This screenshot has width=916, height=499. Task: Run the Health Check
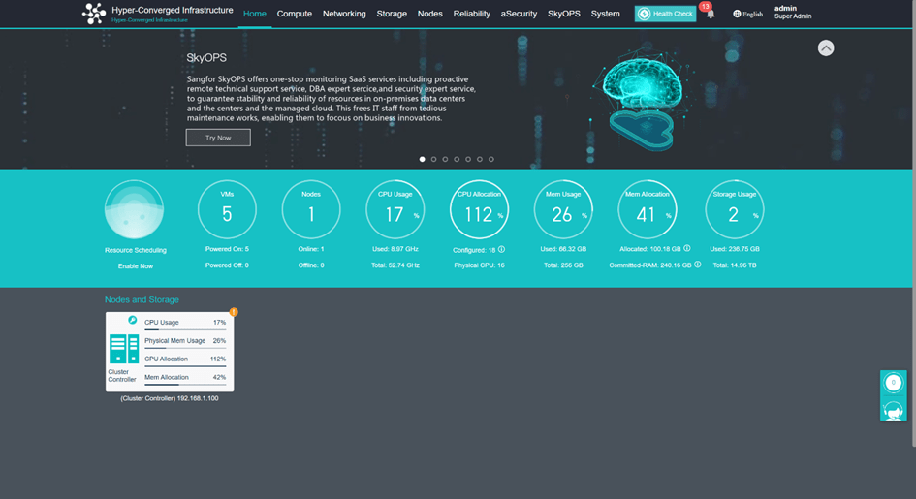tap(666, 14)
